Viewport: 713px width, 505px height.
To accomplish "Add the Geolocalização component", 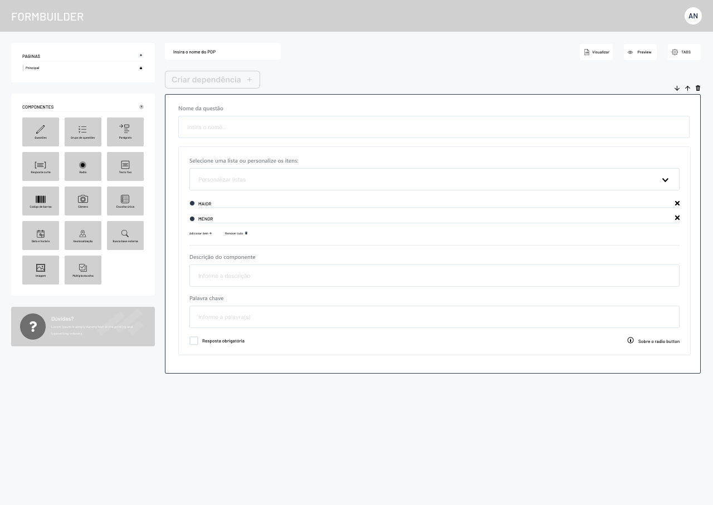I will pos(83,236).
